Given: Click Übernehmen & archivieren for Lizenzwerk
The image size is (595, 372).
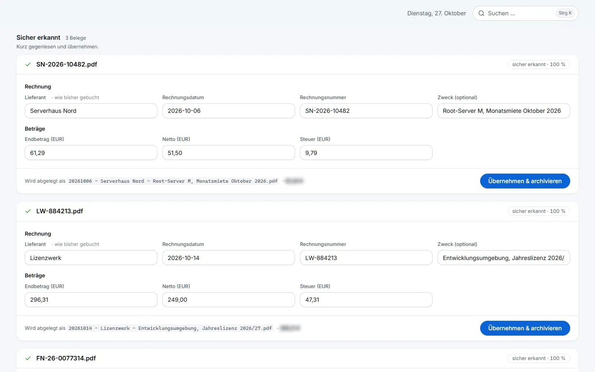Looking at the screenshot, I should coord(525,328).
